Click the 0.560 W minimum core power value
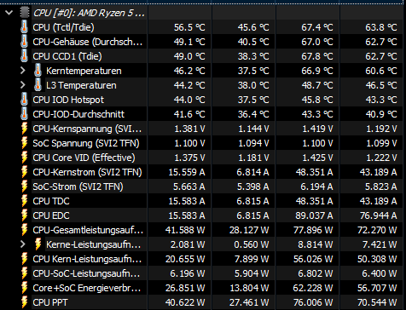 pos(252,244)
